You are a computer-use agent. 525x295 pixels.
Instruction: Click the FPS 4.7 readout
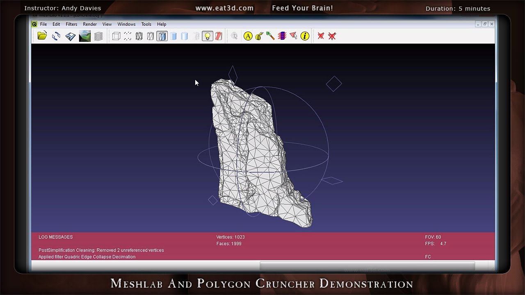point(436,244)
